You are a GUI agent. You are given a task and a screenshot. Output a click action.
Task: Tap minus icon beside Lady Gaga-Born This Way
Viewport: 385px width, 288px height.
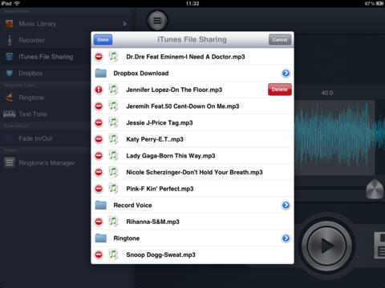tap(99, 156)
